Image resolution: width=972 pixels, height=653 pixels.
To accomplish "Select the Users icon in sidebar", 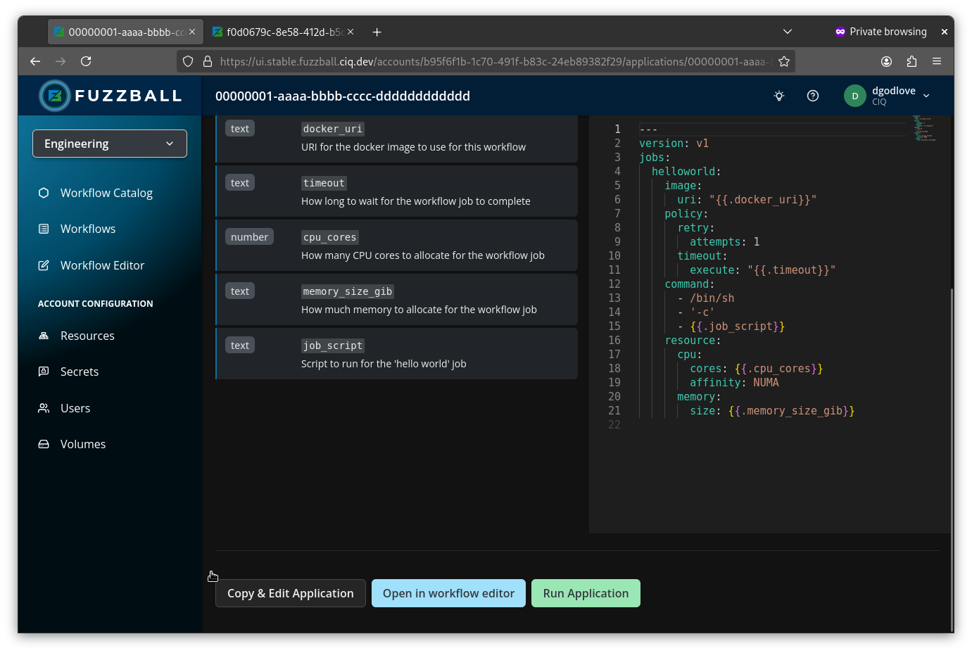I will click(x=44, y=408).
